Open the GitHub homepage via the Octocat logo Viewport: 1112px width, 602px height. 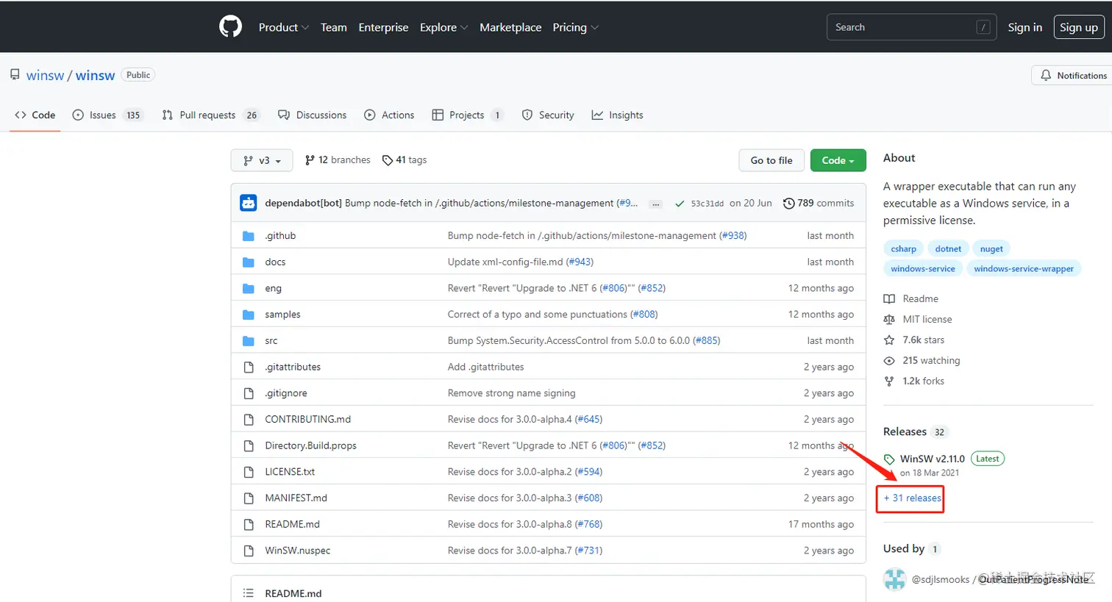click(230, 27)
